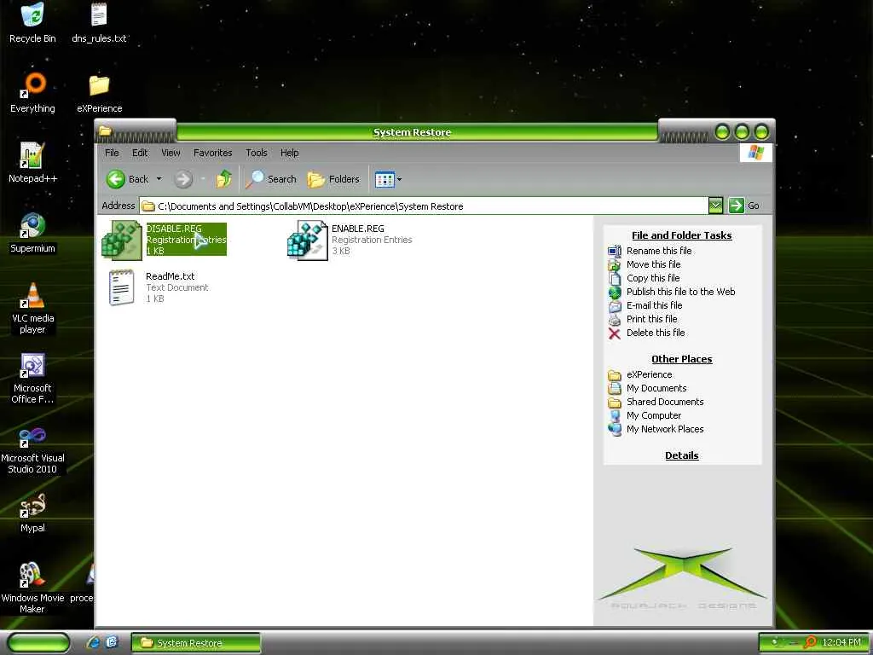The height and width of the screenshot is (655, 873).
Task: Launch Internet Explorer from quick launch
Action: (x=93, y=643)
